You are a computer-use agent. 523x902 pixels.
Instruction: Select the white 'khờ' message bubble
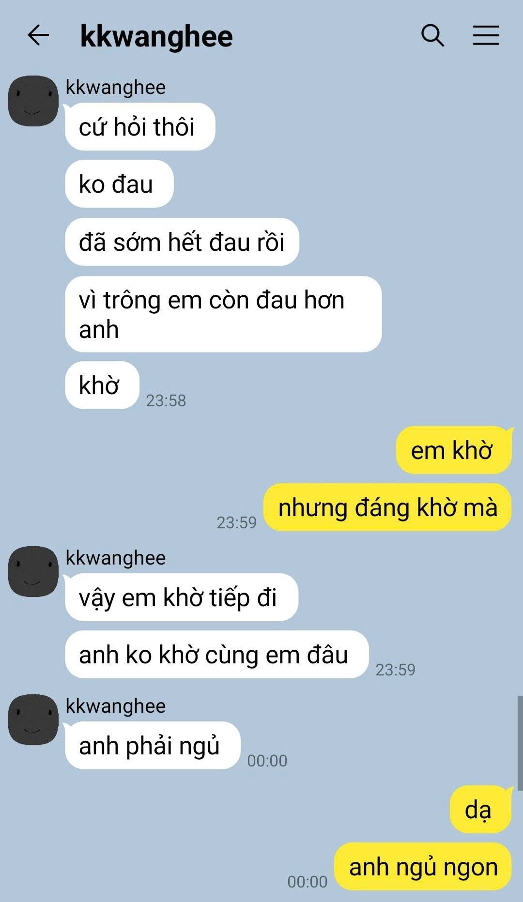[102, 385]
